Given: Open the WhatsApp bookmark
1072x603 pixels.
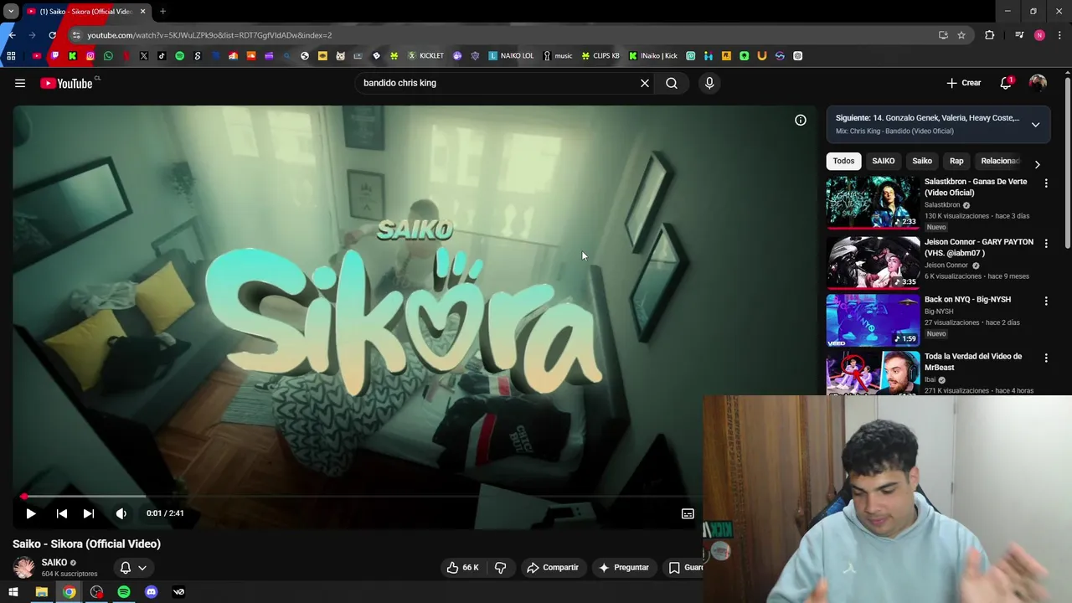Looking at the screenshot, I should (x=108, y=56).
